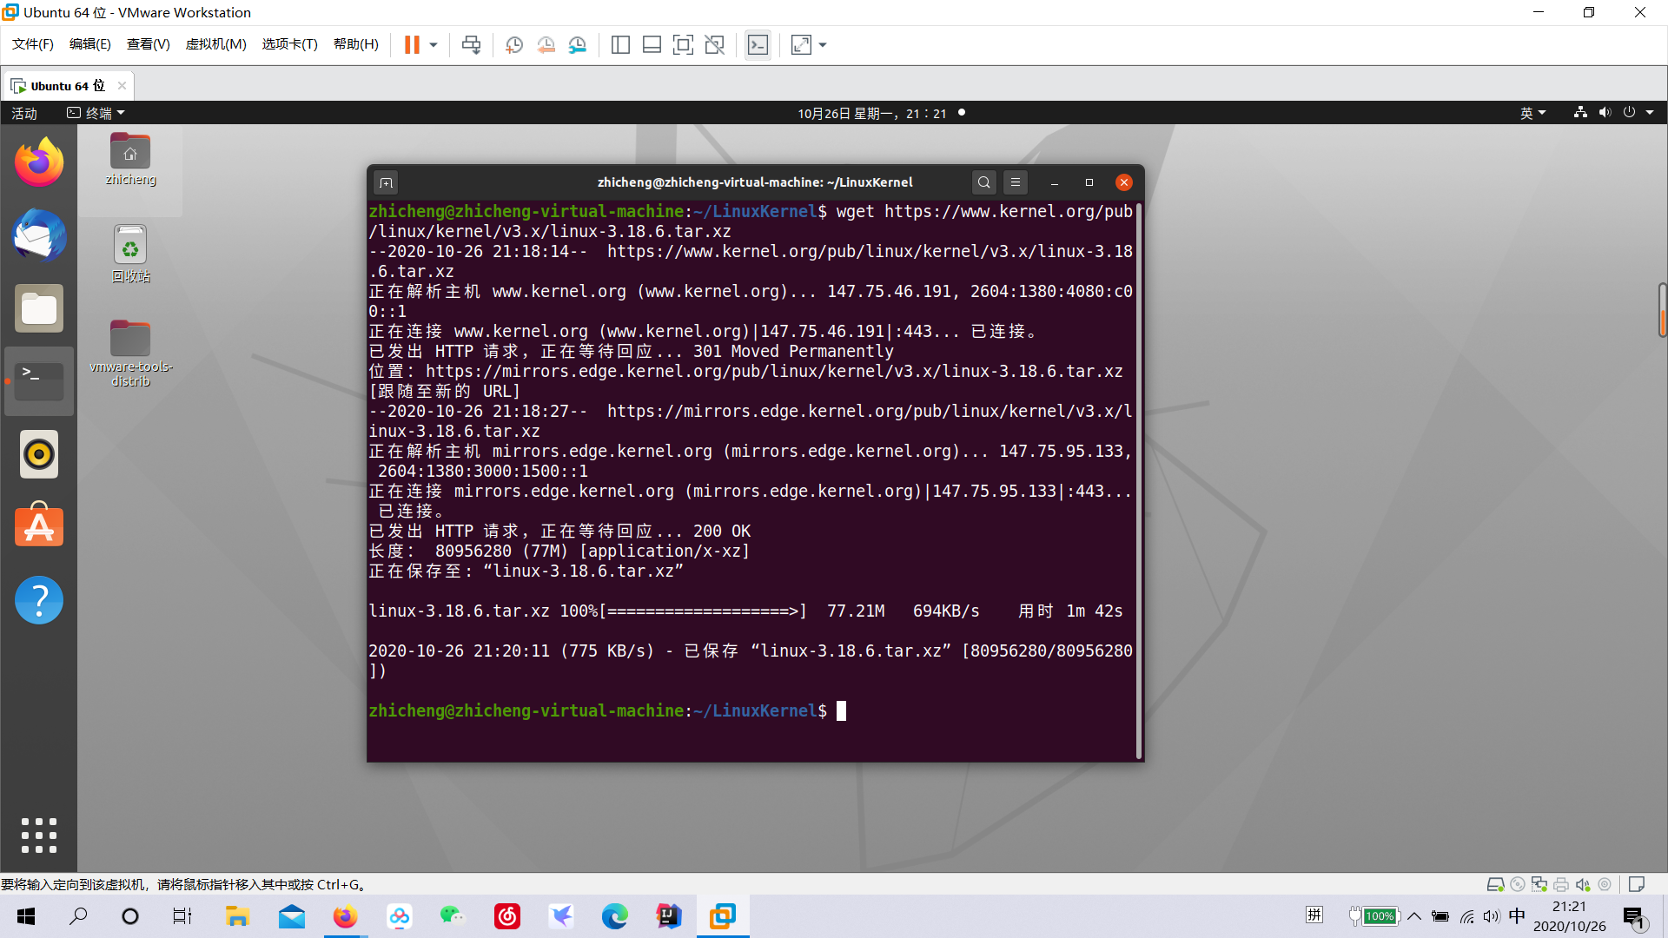This screenshot has width=1668, height=938.
Task: Open WeChat from the Windows taskbar
Action: 453,916
